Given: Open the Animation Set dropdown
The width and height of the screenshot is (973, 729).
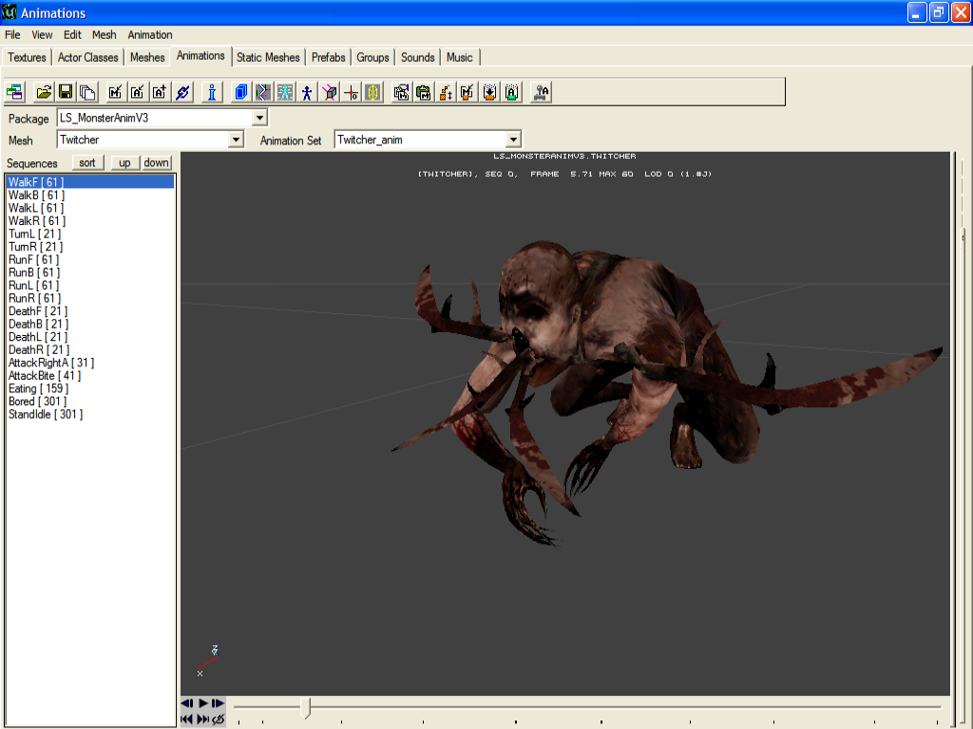Looking at the screenshot, I should [513, 140].
